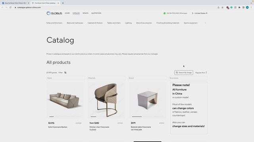The width and height of the screenshot is (254, 142).
Task: Open the Styles filter dropdown
Action: tap(65, 78)
